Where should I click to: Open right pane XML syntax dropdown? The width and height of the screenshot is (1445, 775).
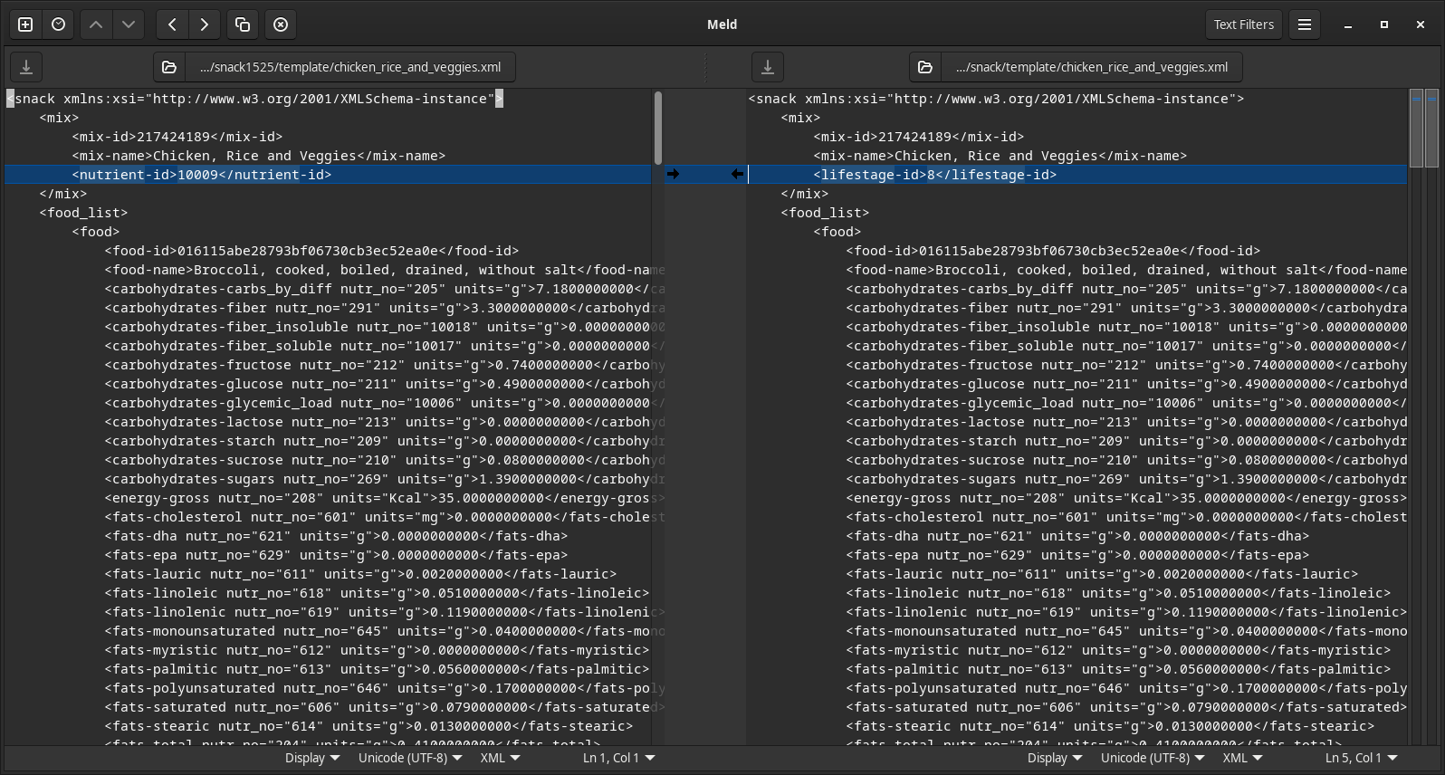point(1242,758)
